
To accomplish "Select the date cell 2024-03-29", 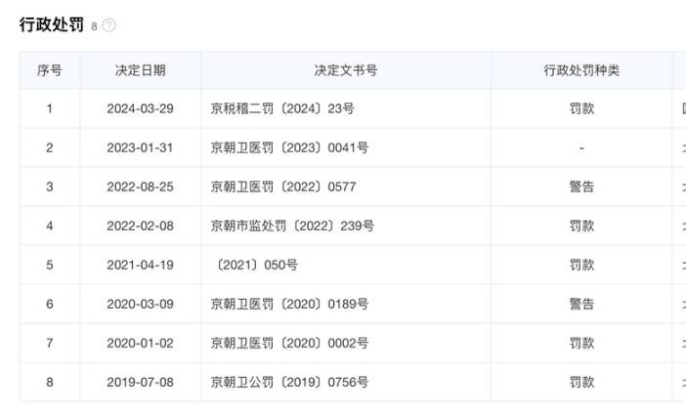I will point(140,108).
